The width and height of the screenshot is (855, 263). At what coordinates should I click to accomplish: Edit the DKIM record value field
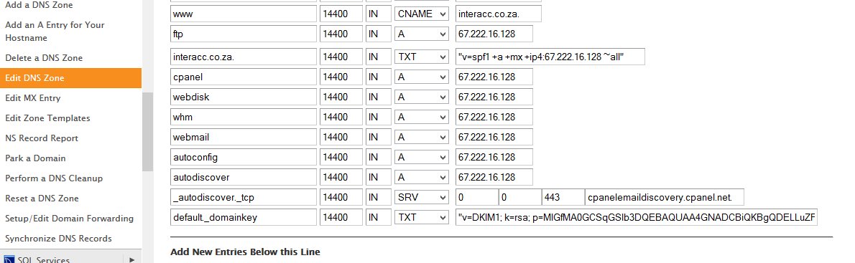point(637,217)
